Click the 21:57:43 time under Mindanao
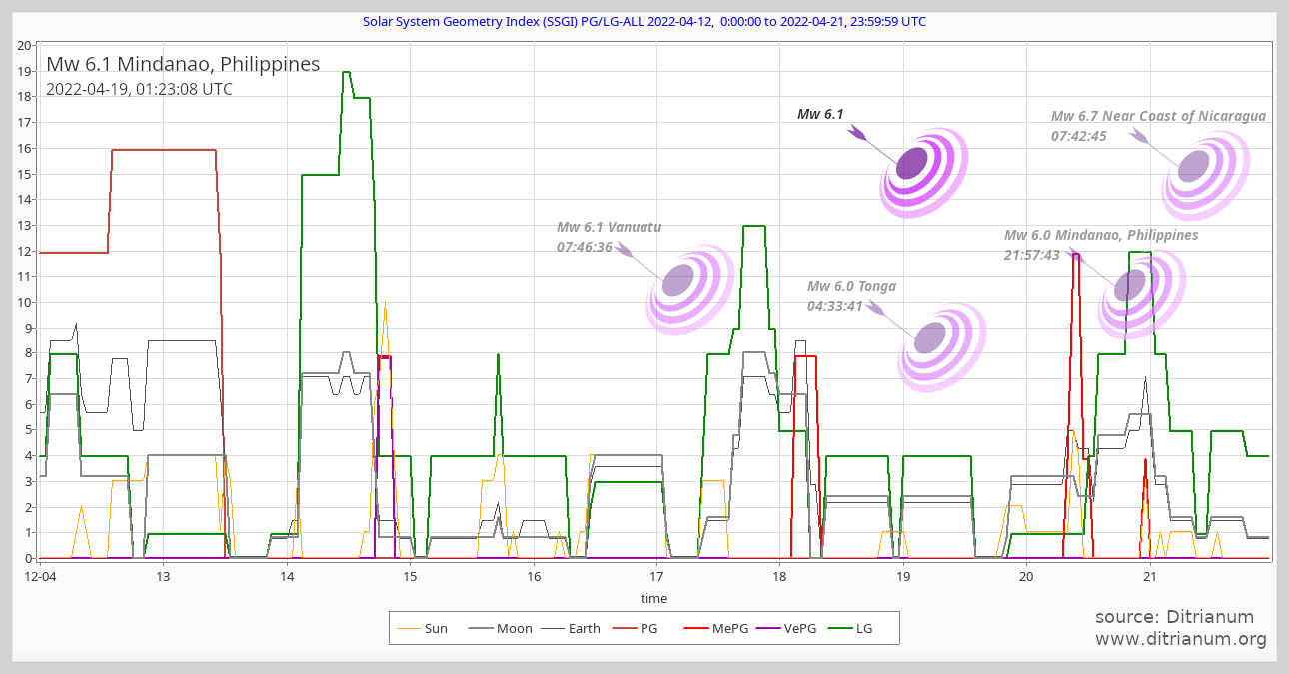This screenshot has width=1289, height=674. point(1032,255)
